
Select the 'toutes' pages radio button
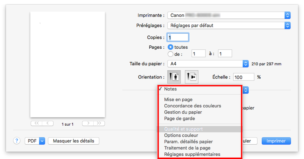point(171,47)
